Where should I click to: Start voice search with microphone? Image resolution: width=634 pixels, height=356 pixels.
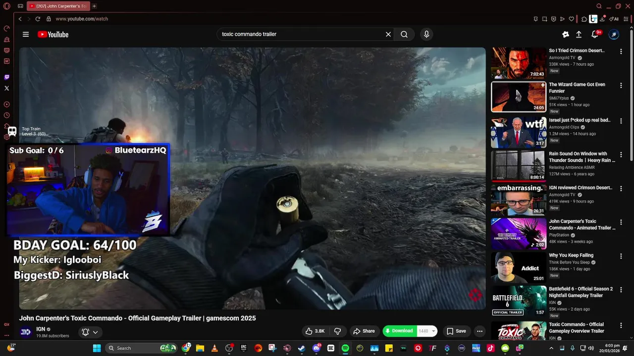click(x=426, y=34)
